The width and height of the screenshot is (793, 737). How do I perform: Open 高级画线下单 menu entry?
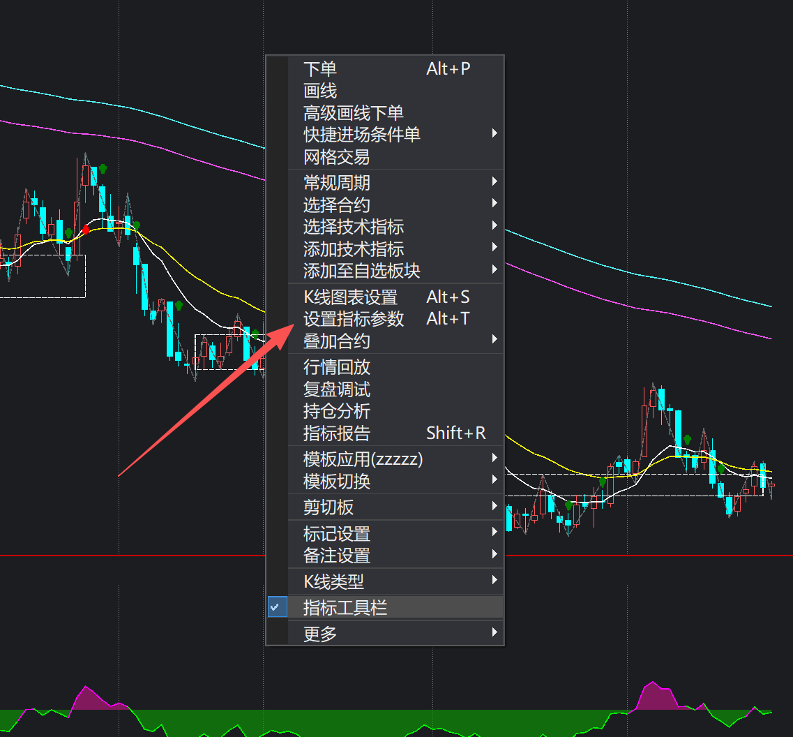tap(353, 113)
